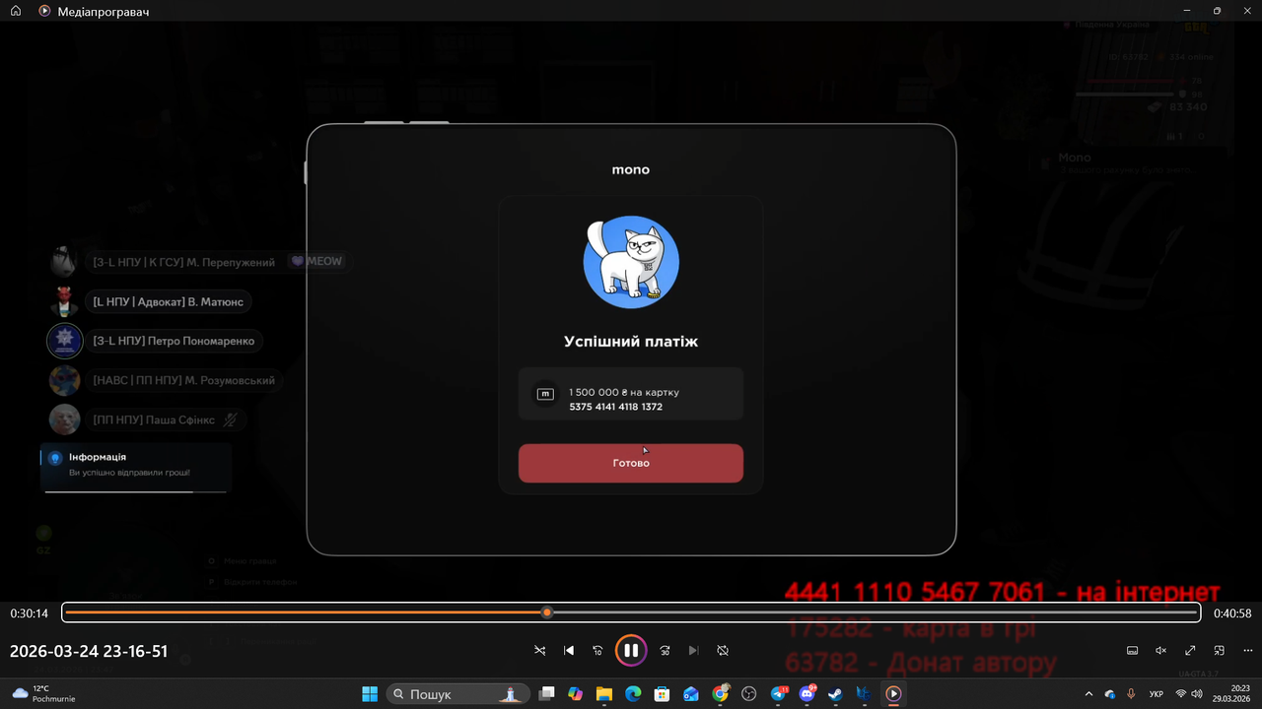Switch the УКР keyboard language indicator
The image size is (1262, 709).
(1156, 694)
